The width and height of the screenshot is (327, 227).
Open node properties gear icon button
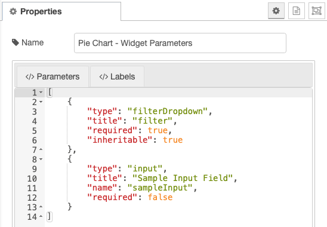click(276, 11)
